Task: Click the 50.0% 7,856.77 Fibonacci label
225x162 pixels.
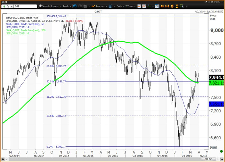Action: [x=56, y=81]
